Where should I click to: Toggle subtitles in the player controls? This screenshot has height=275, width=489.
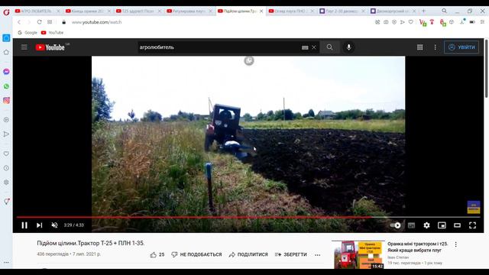coord(411,225)
